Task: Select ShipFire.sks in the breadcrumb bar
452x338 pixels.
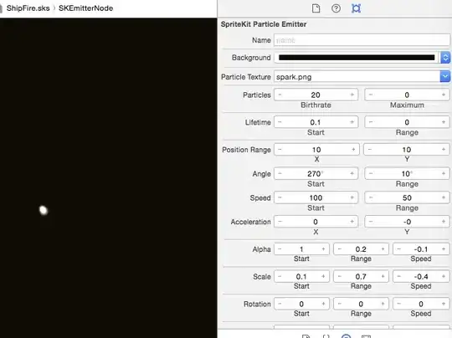Action: click(x=28, y=8)
